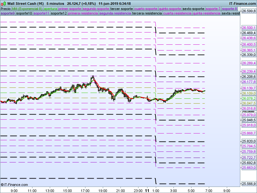
Task: Click the 25.759,8 price label
Action: click(x=249, y=152)
